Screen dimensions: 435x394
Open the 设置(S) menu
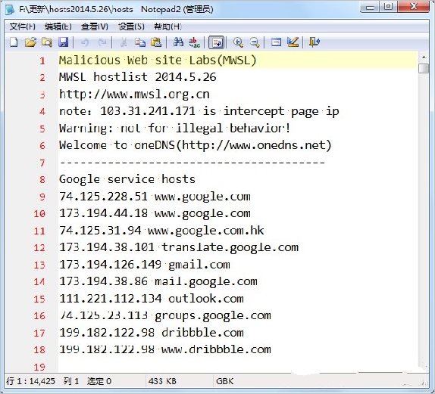[131, 26]
